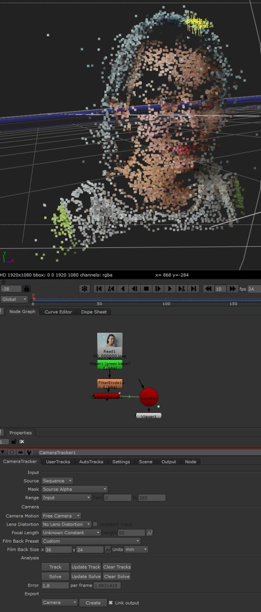Open the Lens Distortion dropdown

pos(67,524)
